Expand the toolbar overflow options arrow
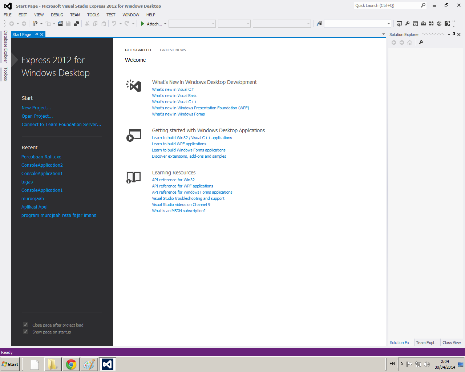 tap(454, 24)
